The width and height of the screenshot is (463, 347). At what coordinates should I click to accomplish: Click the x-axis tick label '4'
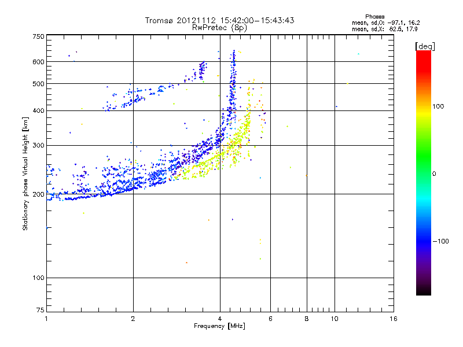220,319
